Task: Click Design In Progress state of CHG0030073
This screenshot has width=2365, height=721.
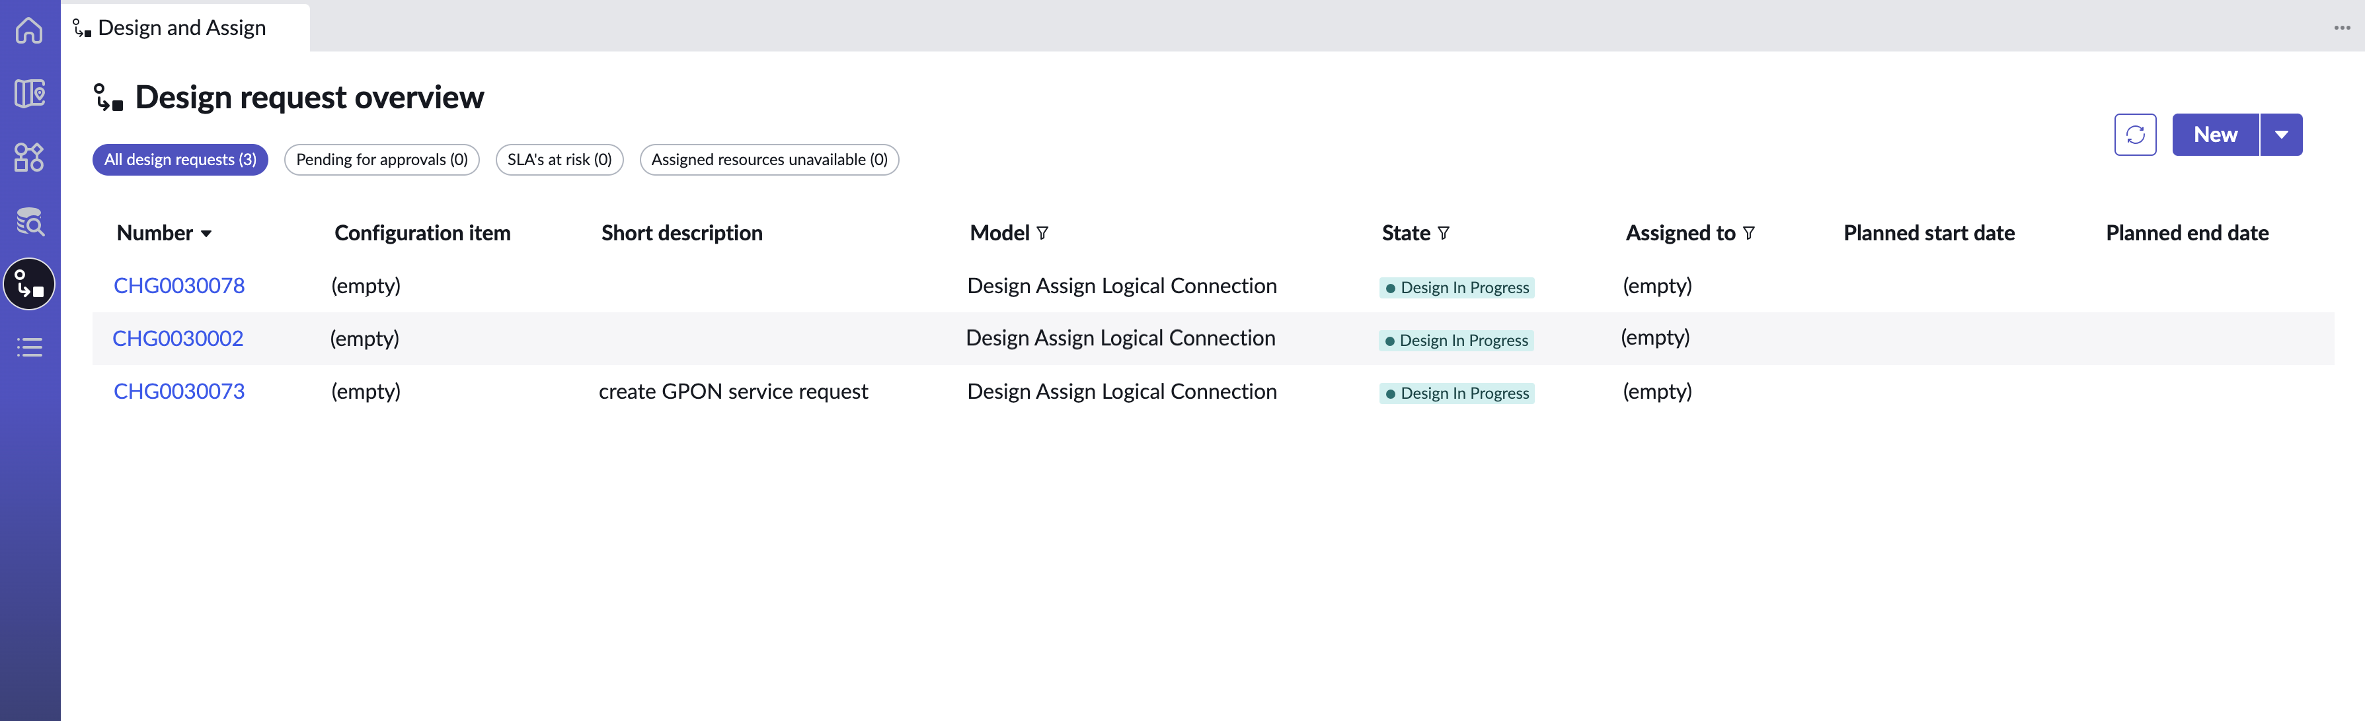Action: [x=1456, y=394]
